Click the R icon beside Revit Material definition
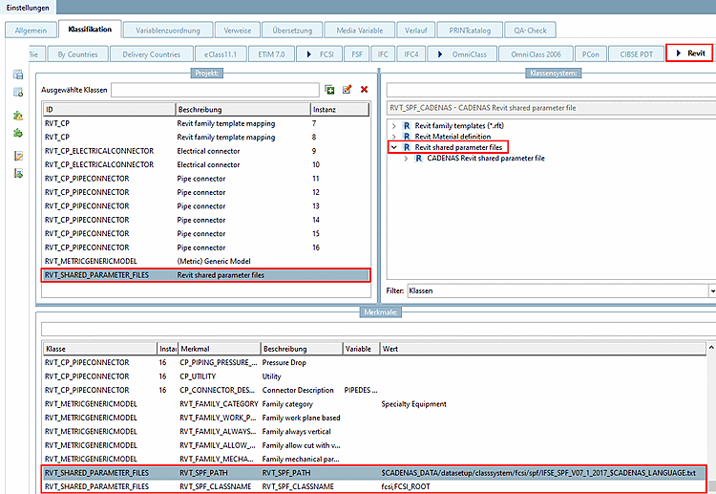Viewport: 716px width, 494px height. pos(407,137)
